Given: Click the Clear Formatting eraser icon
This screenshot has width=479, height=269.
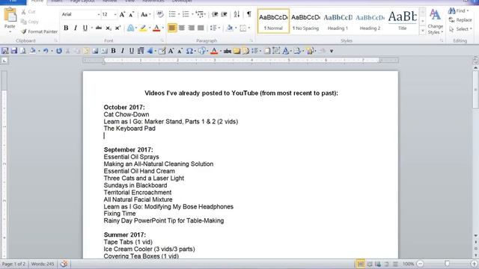Looking at the screenshot, I should tap(159, 14).
